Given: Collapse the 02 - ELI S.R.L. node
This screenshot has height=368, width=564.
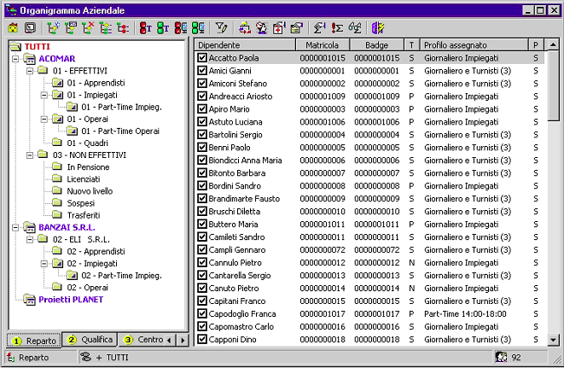Looking at the screenshot, I should coord(30,239).
